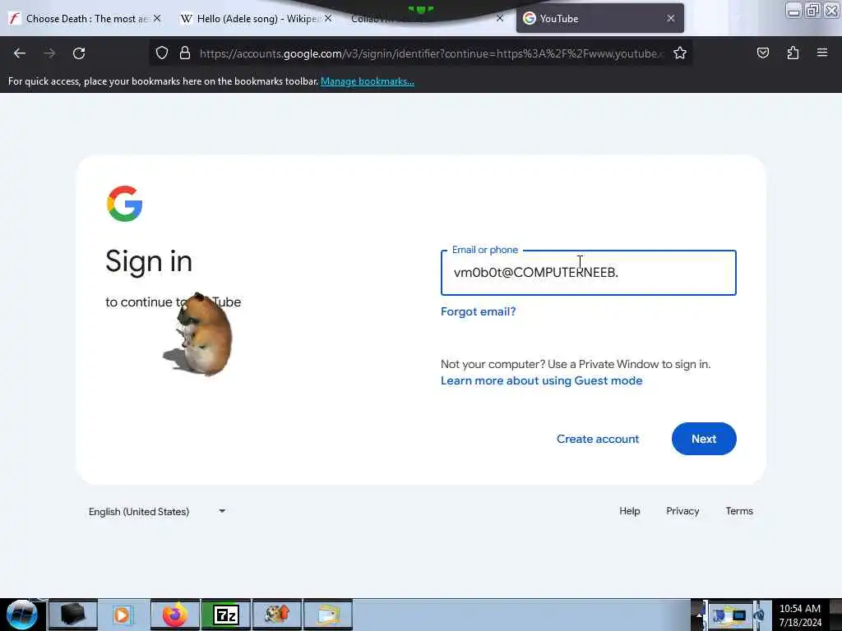Open Manage bookmarks link

point(368,81)
